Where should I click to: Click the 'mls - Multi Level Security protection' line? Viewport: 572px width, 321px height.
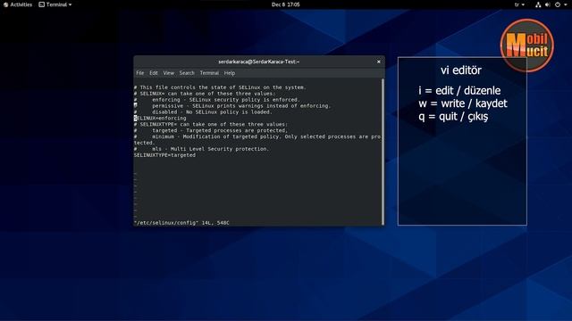click(201, 149)
